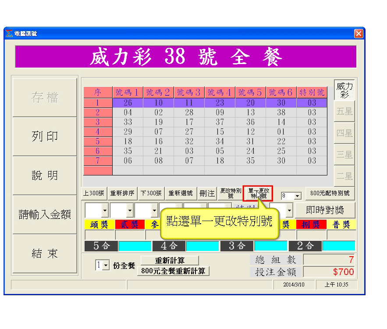Click the 序 column header
The image size is (387, 329).
[x=98, y=93]
